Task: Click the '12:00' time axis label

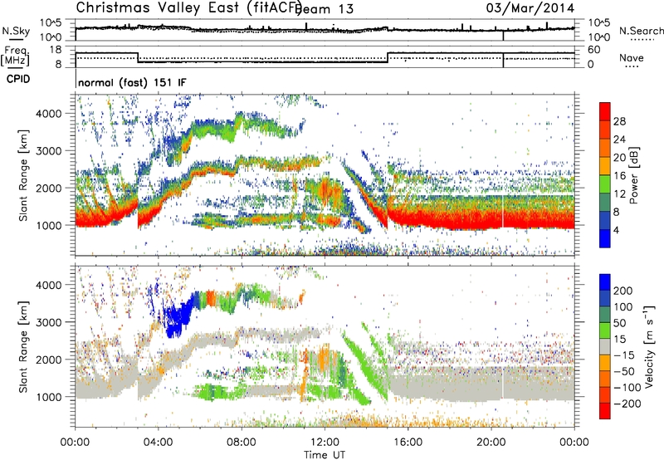Action: 325,443
